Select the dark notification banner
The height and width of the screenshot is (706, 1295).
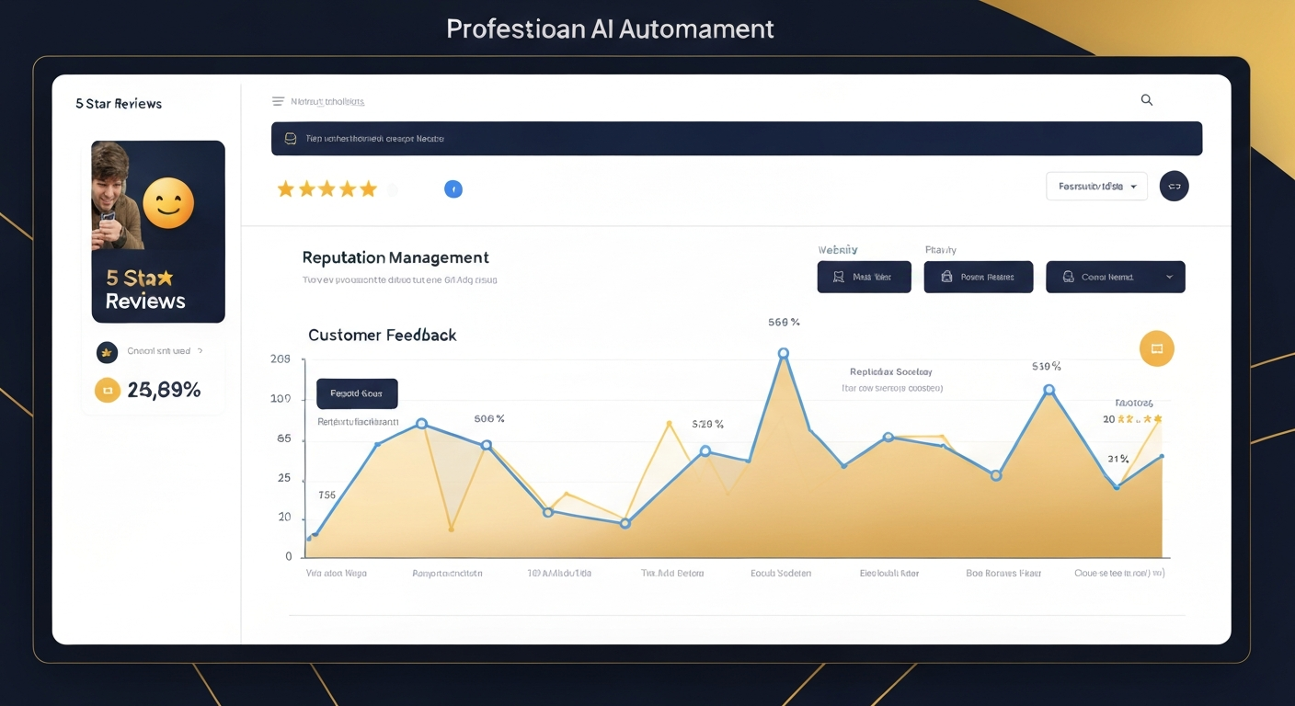(737, 139)
